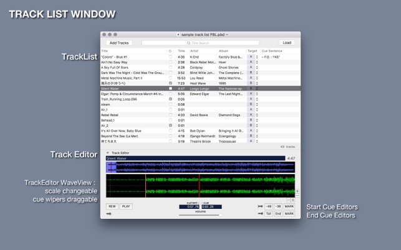Change Target stepper for Rebel Rebel
This screenshot has width=401, height=250.
[x=257, y=115]
